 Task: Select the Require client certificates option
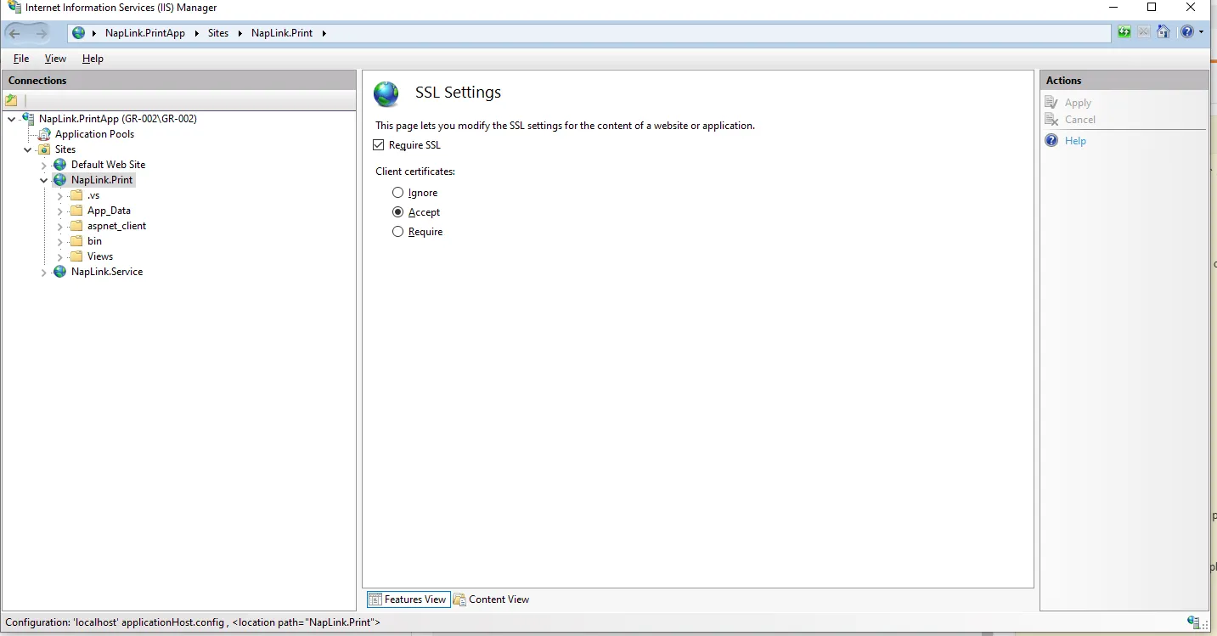(397, 232)
